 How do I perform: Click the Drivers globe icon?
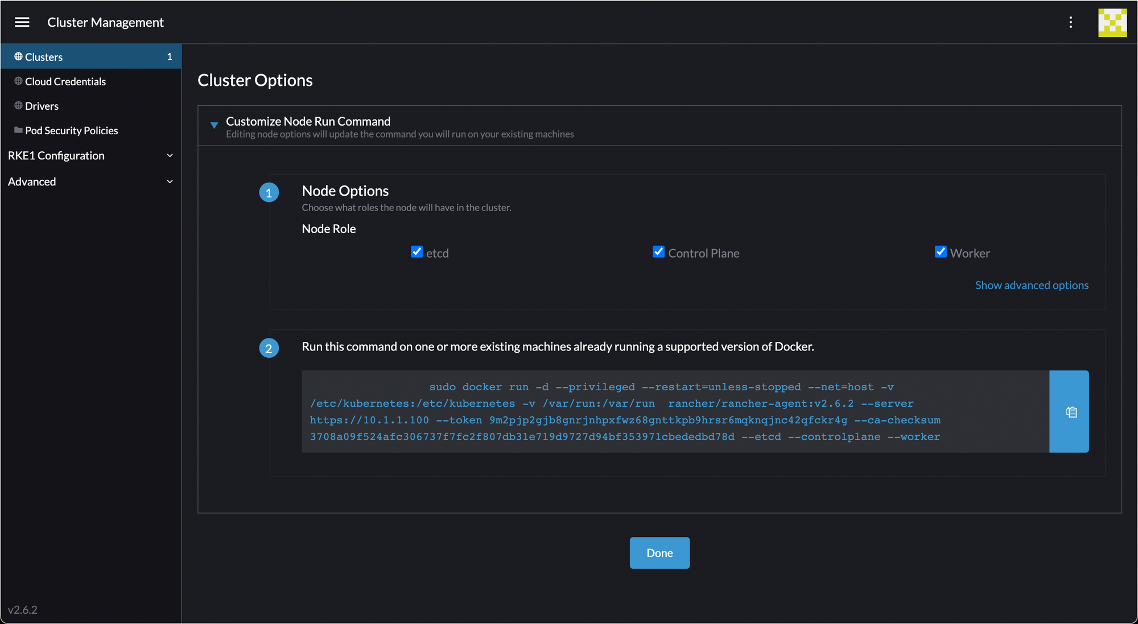[18, 106]
